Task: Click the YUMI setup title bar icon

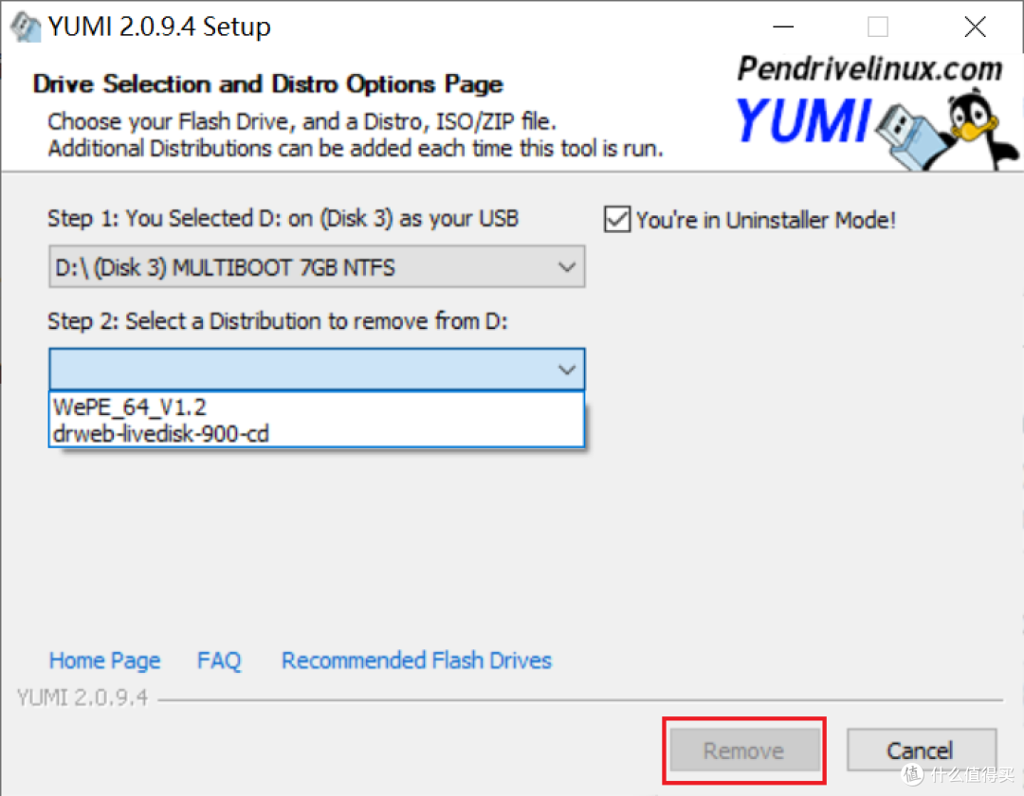Action: [x=26, y=27]
